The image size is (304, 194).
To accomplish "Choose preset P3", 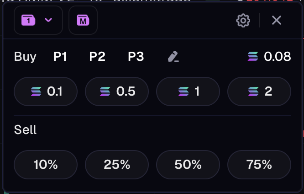I will tap(136, 57).
